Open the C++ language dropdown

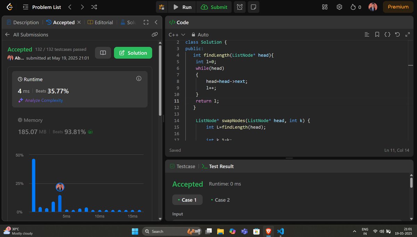tap(177, 35)
